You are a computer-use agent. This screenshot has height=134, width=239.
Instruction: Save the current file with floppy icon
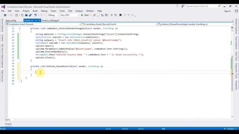point(26,15)
